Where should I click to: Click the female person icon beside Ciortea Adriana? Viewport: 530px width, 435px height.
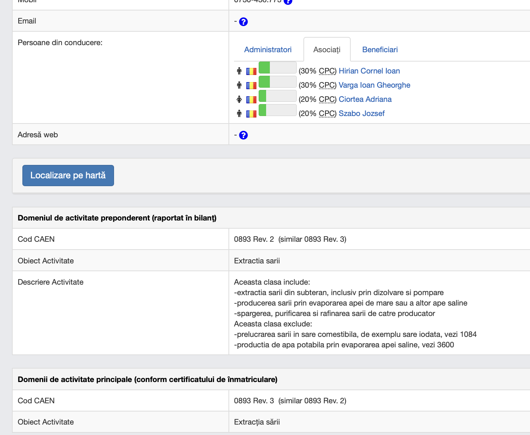[x=239, y=99]
